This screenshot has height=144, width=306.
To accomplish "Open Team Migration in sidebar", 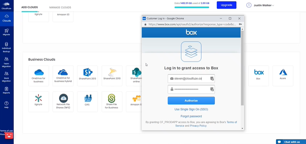I will pyautogui.click(x=7, y=62).
